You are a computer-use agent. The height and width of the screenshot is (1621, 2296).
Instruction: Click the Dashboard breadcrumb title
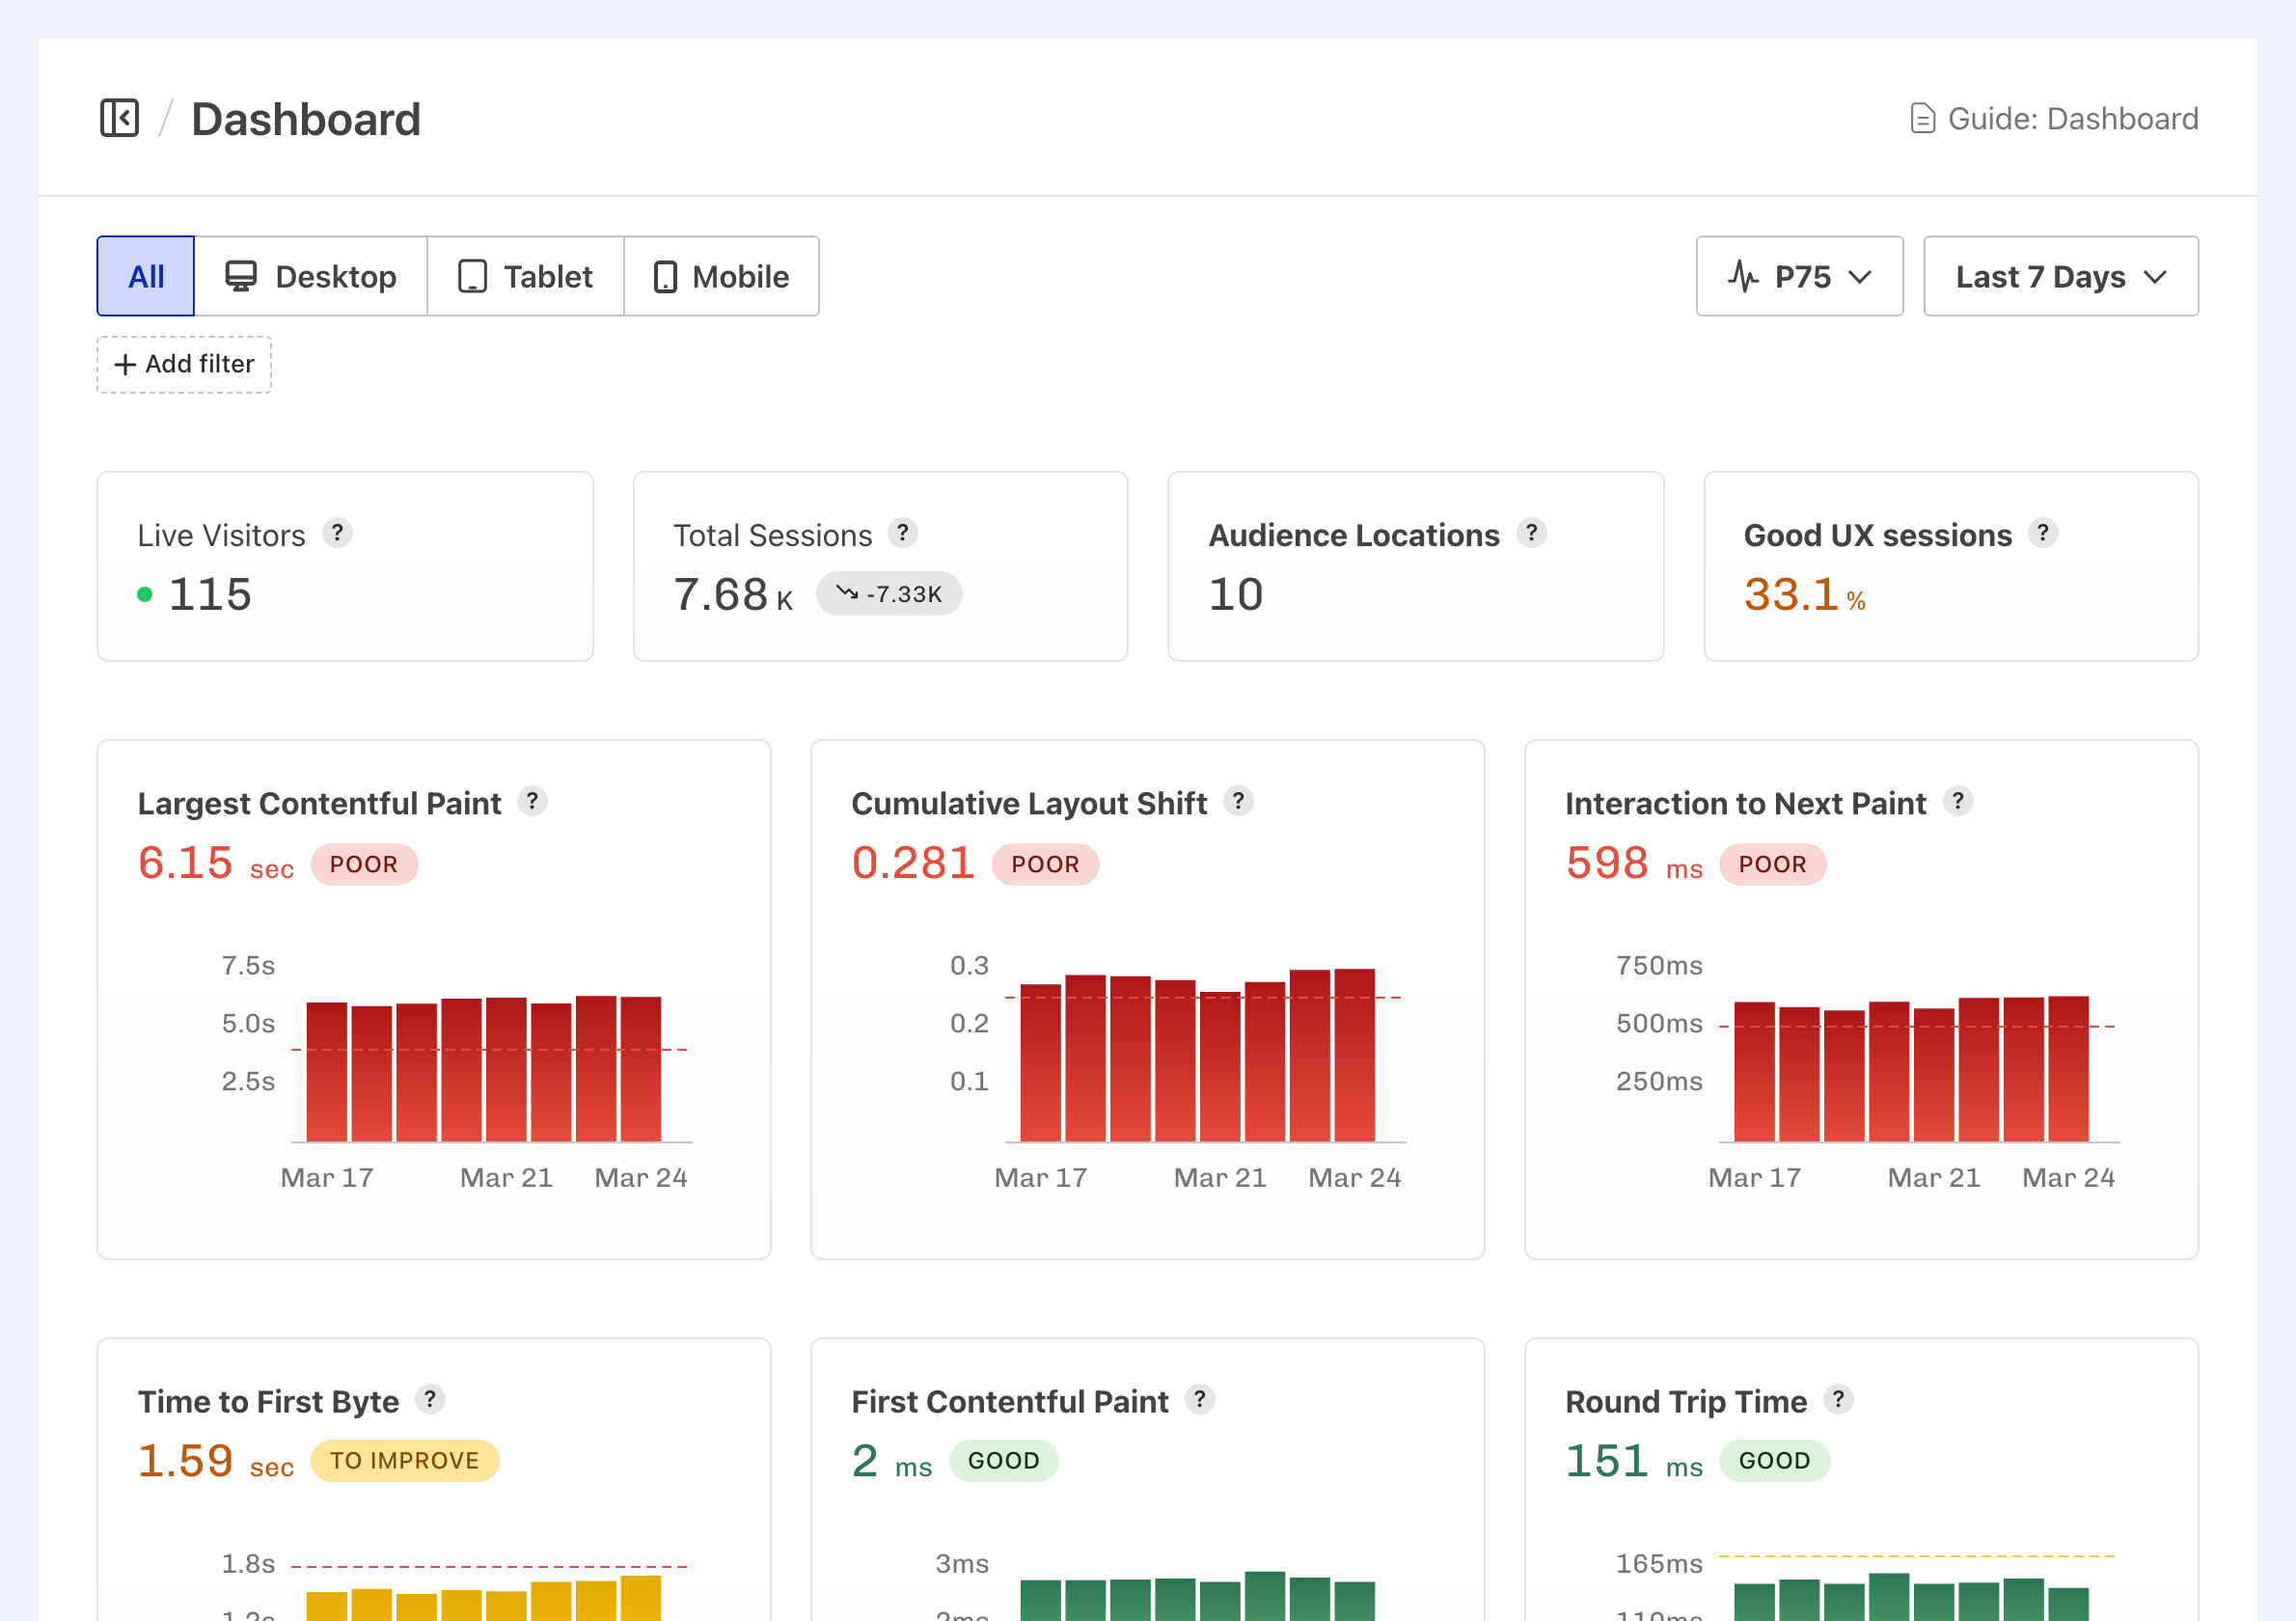306,118
